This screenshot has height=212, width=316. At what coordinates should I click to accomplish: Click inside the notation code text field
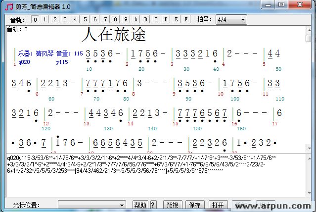tap(156, 176)
